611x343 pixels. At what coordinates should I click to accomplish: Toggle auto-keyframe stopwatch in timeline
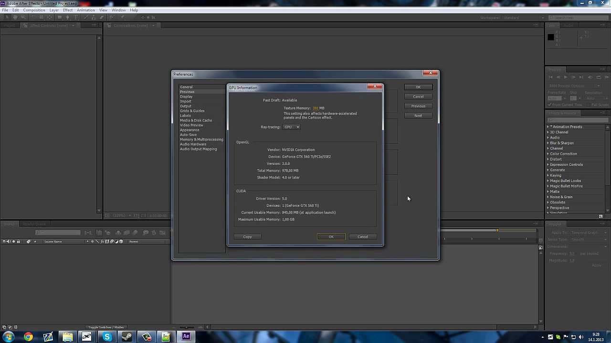(x=154, y=232)
